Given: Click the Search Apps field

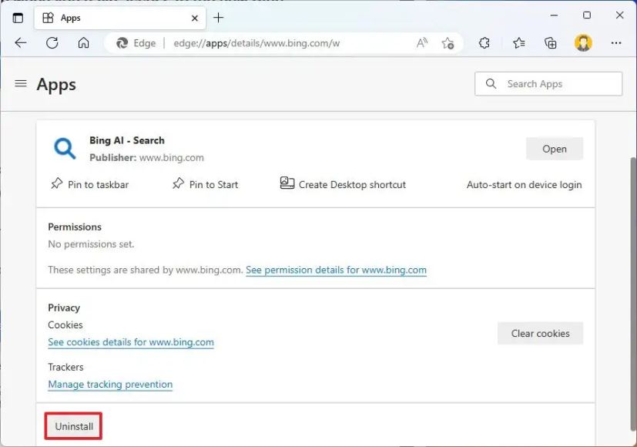Looking at the screenshot, I should 548,83.
